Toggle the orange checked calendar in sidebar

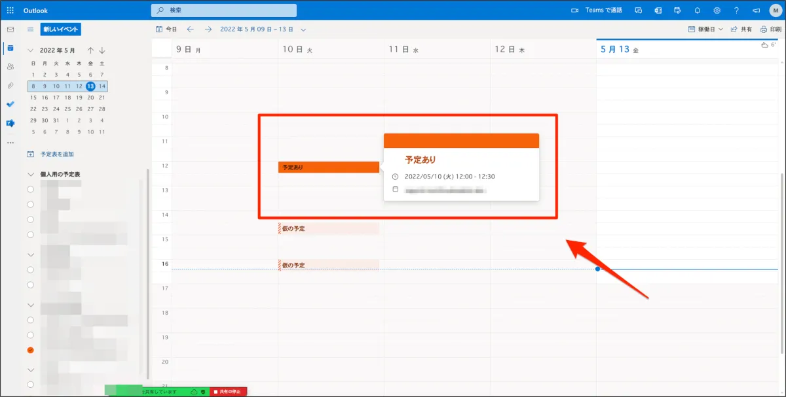[31, 350]
